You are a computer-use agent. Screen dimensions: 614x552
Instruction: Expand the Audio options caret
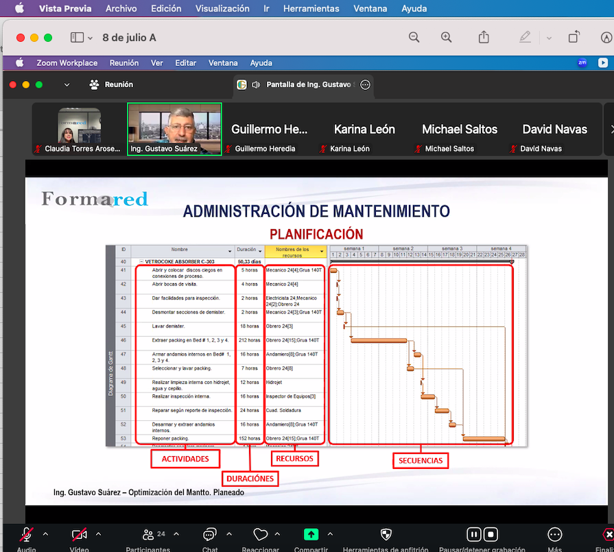[x=45, y=533]
